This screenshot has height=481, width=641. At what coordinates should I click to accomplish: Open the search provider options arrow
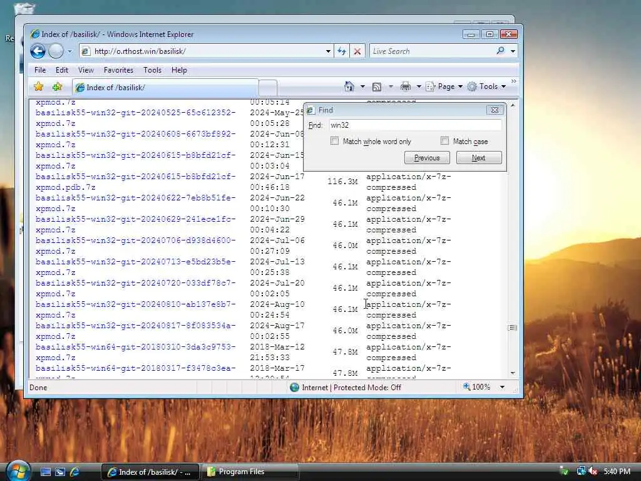(x=513, y=51)
